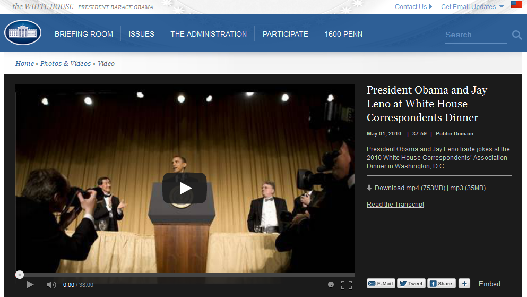Toggle fullscreen mode in the video player
The width and height of the screenshot is (527, 297).
(x=347, y=285)
